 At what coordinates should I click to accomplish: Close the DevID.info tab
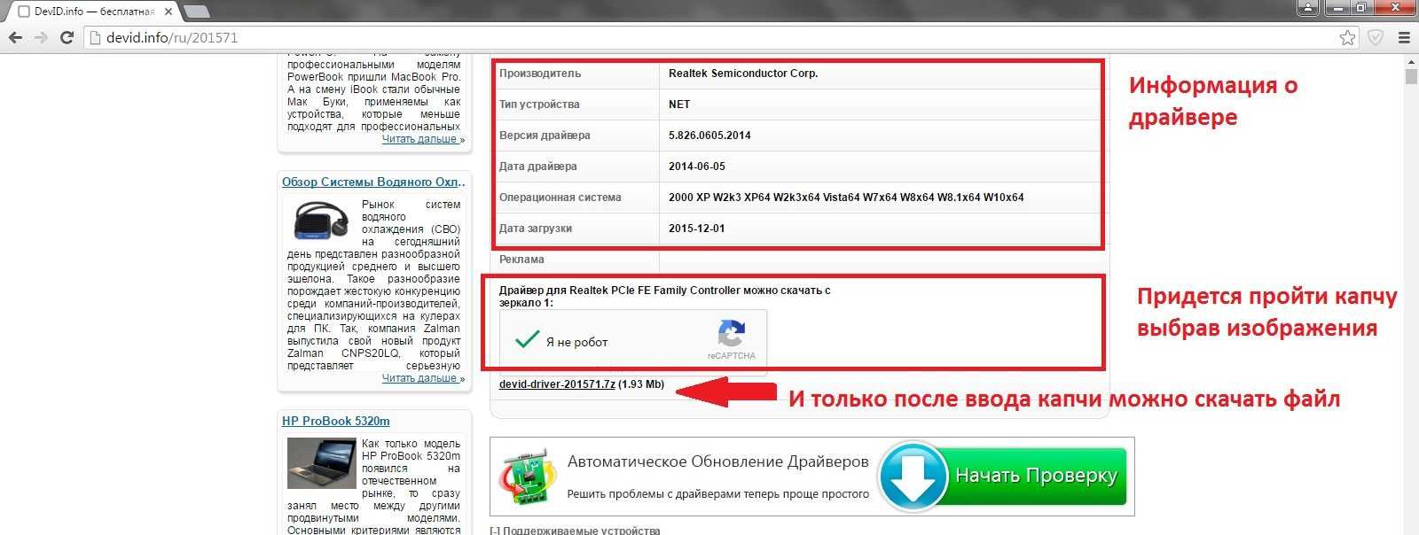[169, 12]
